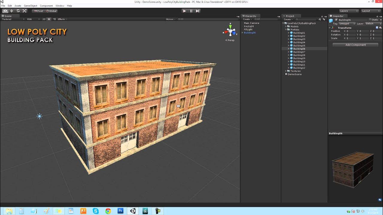This screenshot has width=383, height=215.
Task: Expand the Models folder
Action: [x=286, y=27]
